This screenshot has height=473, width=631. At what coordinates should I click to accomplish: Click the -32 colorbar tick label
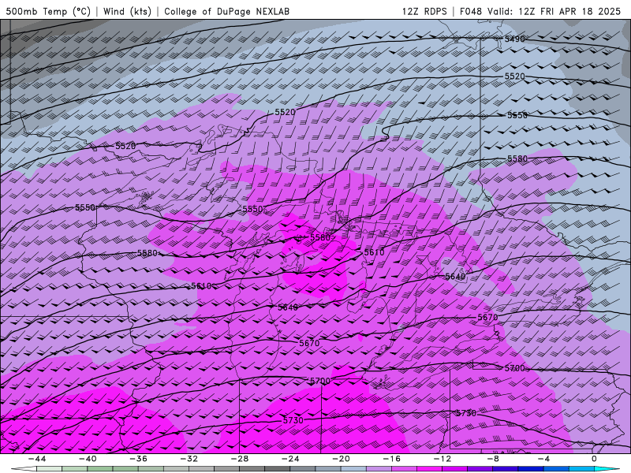(189, 459)
